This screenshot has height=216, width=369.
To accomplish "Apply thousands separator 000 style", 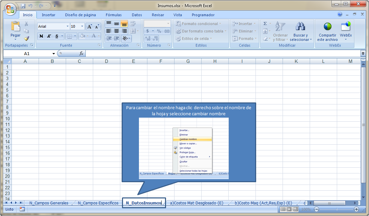I will point(167,31).
